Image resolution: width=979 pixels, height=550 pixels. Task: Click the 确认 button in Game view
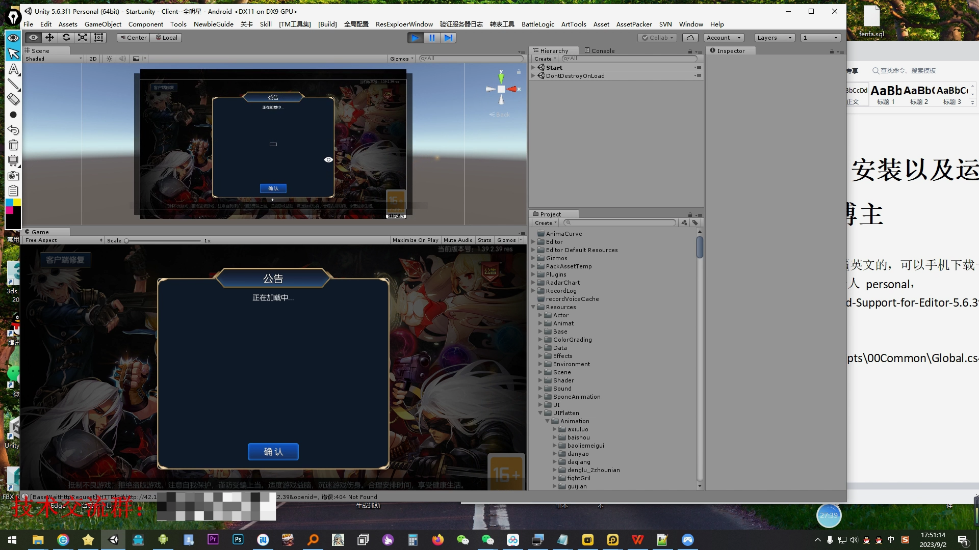pyautogui.click(x=273, y=452)
